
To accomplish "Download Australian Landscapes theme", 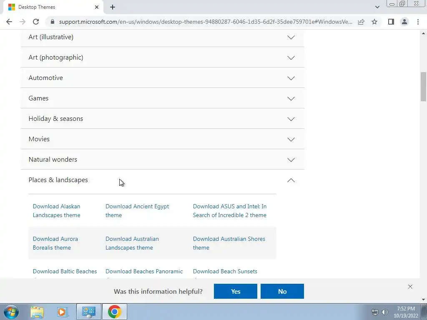I will click(132, 243).
